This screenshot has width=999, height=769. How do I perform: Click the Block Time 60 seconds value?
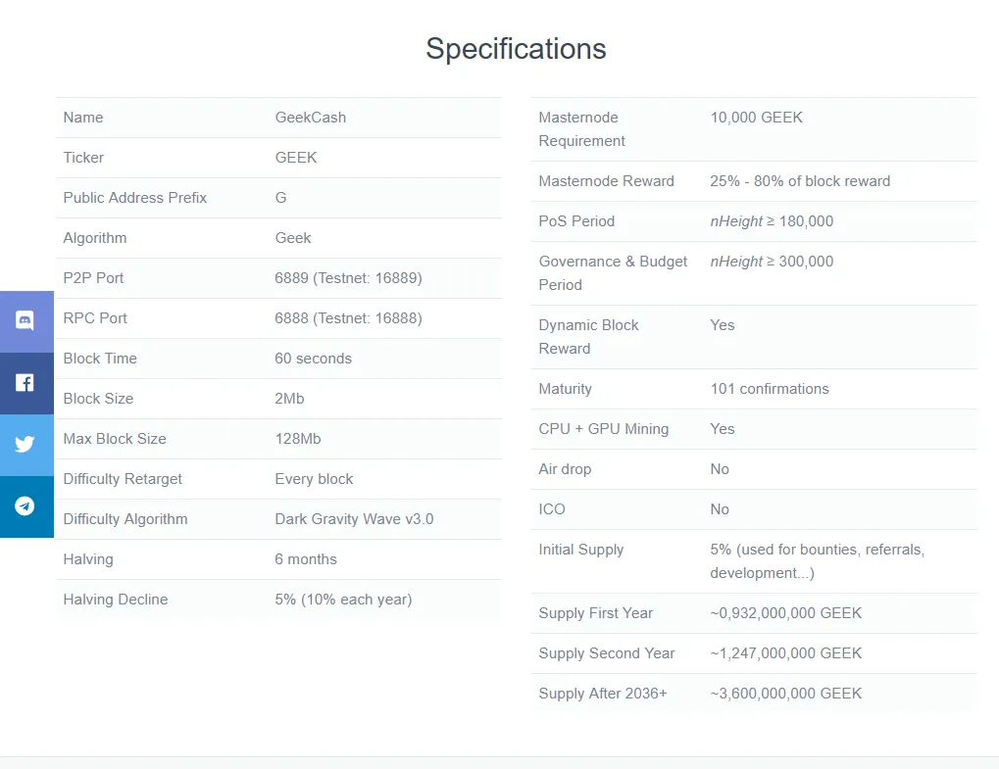[313, 359]
